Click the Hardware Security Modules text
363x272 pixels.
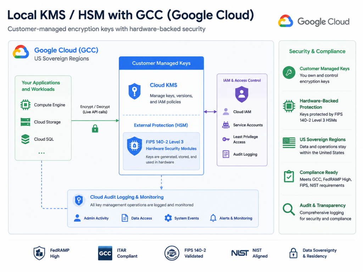171,148
